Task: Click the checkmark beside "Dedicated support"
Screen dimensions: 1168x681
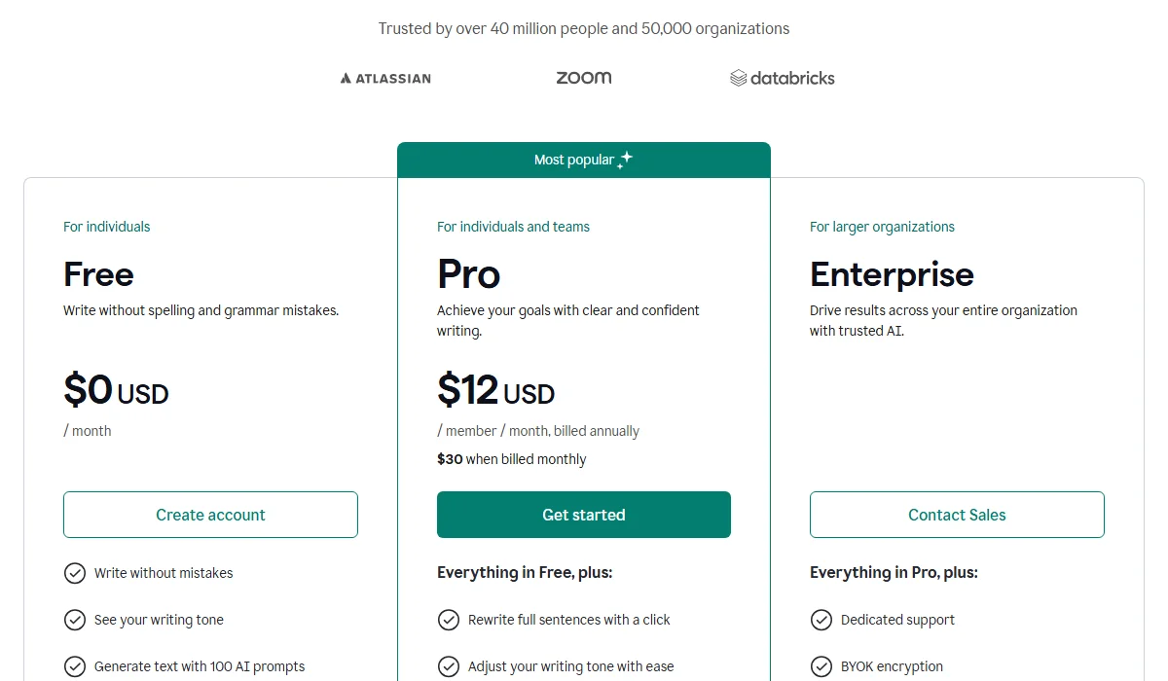Action: click(x=822, y=620)
